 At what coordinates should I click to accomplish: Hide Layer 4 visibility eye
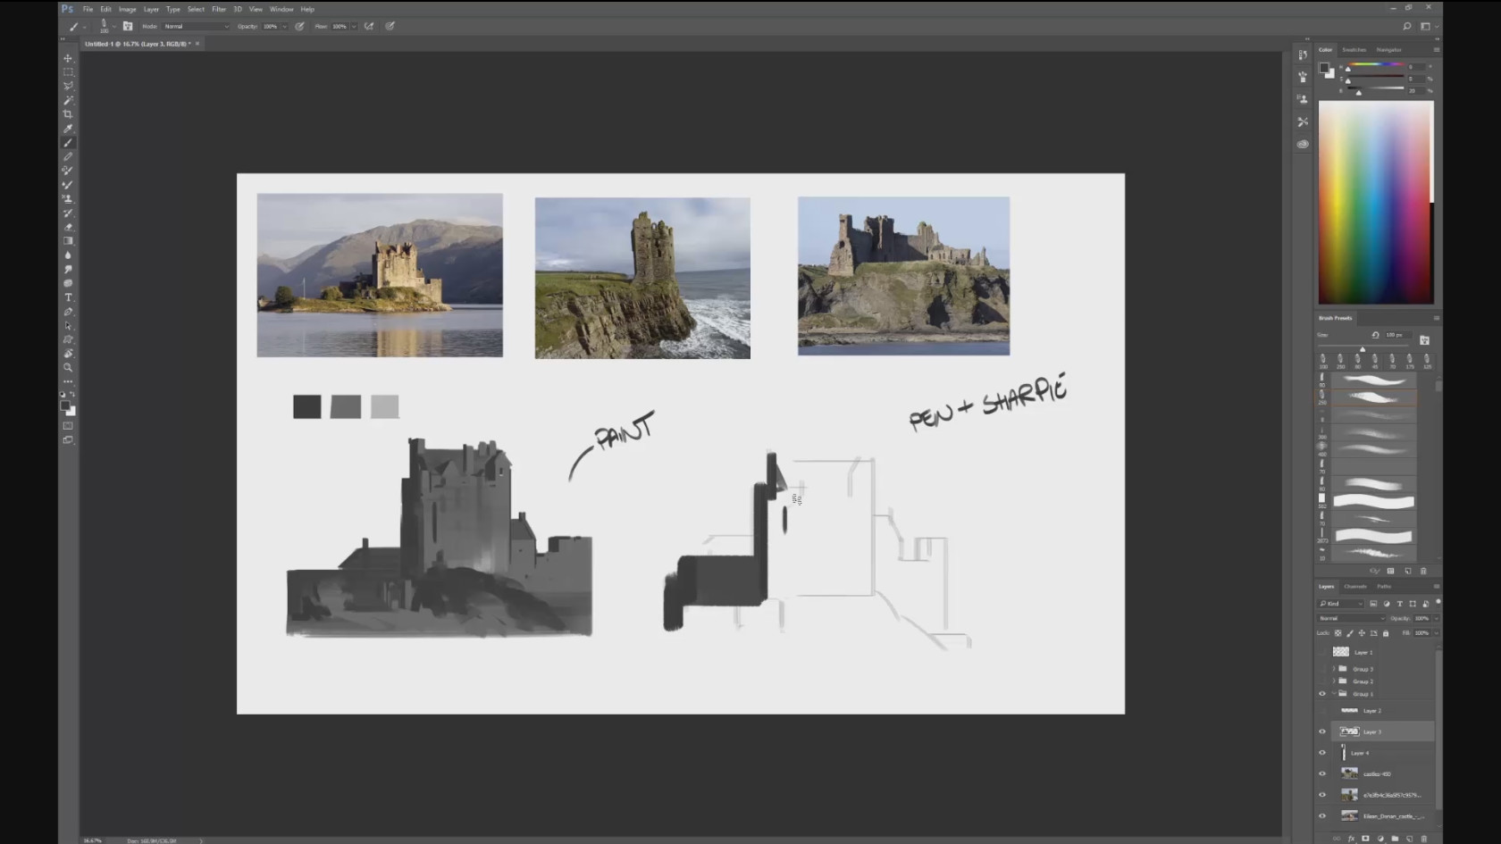pyautogui.click(x=1322, y=753)
